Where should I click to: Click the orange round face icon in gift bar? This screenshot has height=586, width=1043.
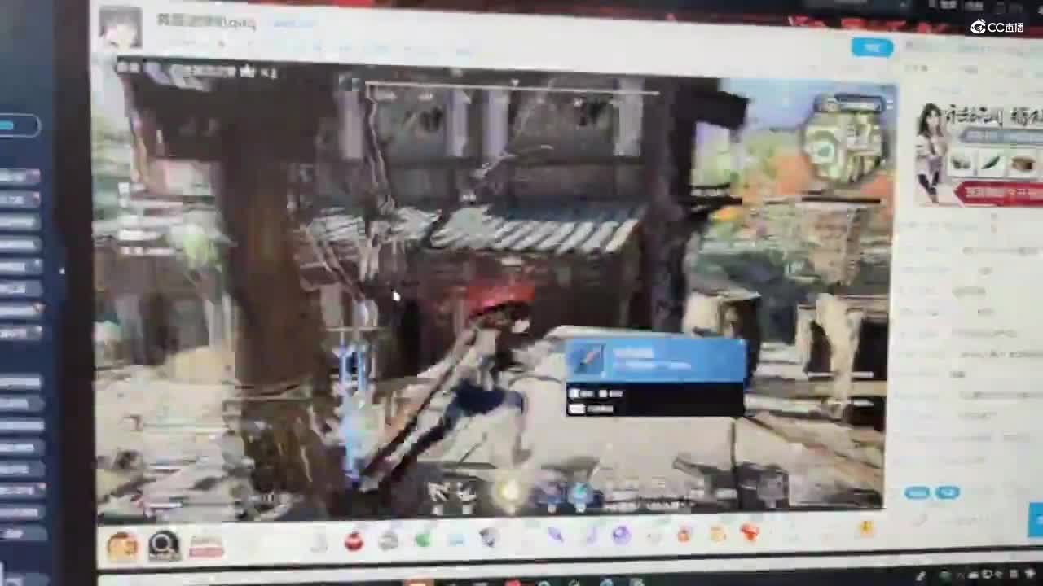pyautogui.click(x=122, y=546)
